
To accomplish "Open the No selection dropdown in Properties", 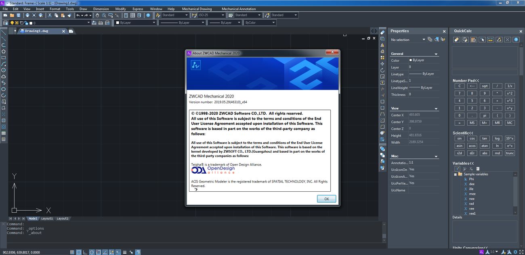I will point(408,39).
